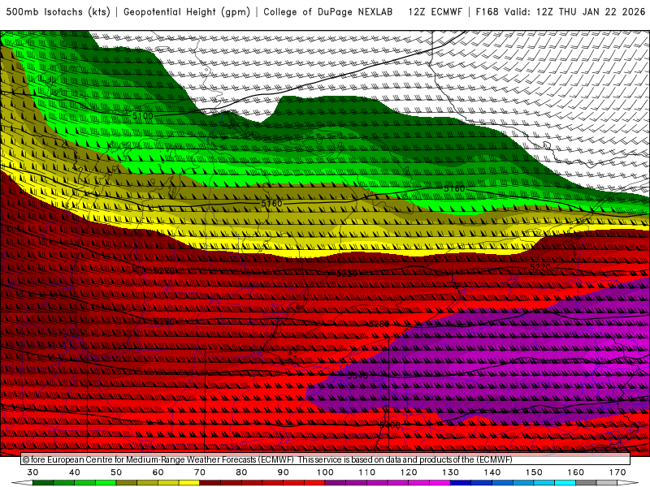650x487 pixels.
Task: Click the 130 label on the color scale
Action: (450, 472)
